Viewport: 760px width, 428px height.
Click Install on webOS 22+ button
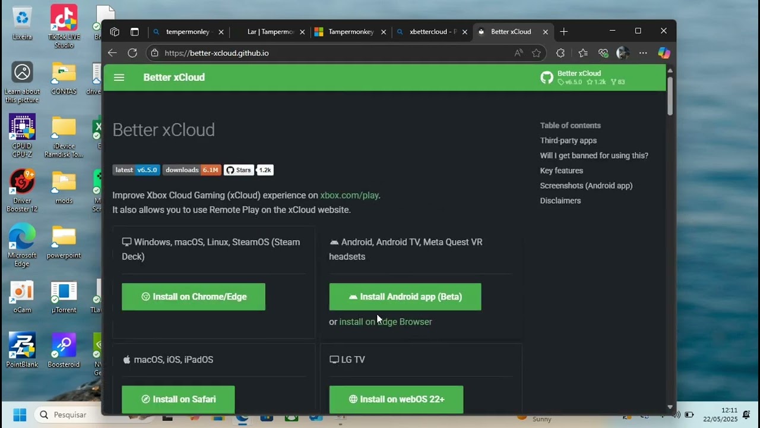[x=396, y=399]
